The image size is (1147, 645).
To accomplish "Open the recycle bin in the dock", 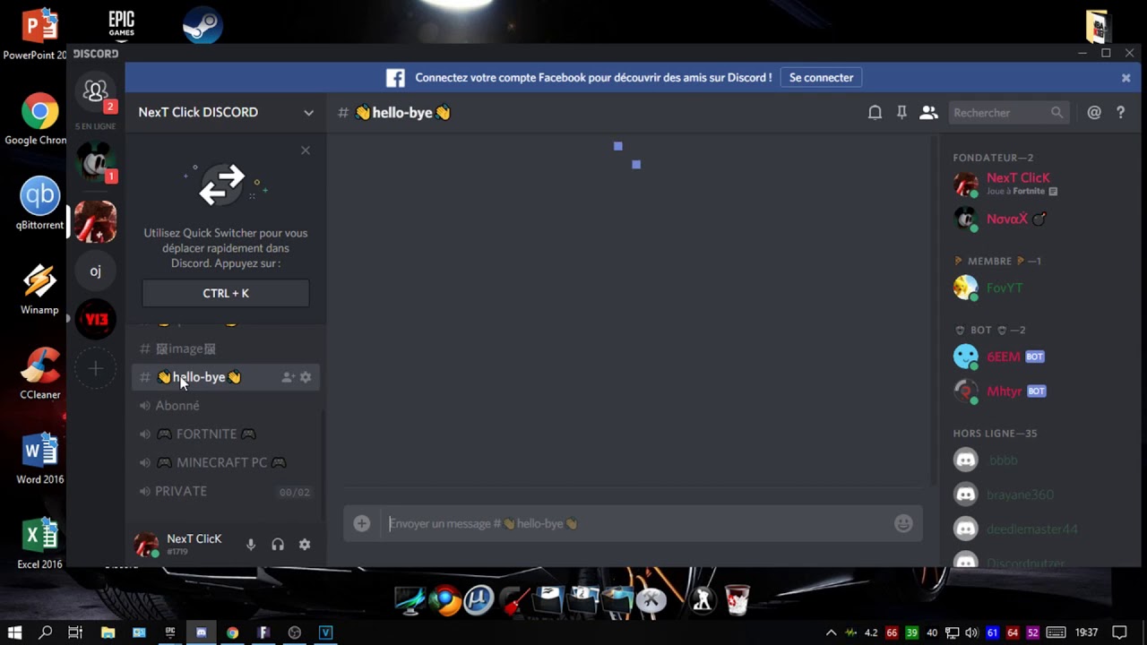I will [x=737, y=599].
